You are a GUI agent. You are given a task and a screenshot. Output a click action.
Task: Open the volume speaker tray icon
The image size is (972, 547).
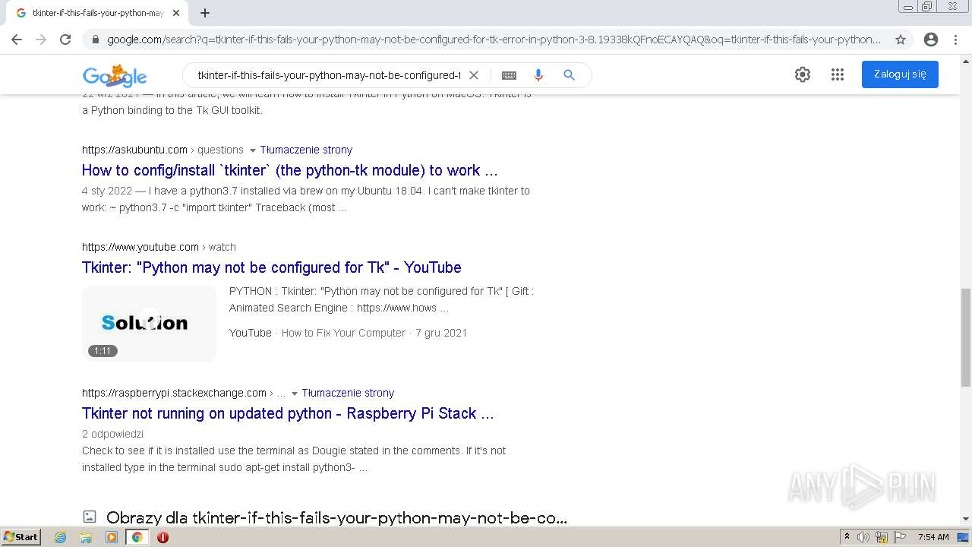tap(863, 537)
